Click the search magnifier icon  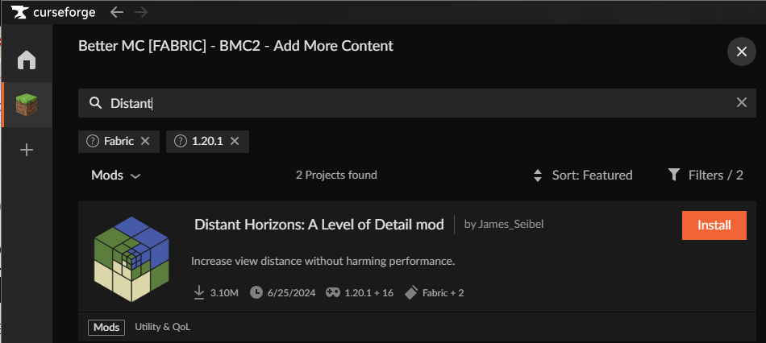tap(95, 103)
